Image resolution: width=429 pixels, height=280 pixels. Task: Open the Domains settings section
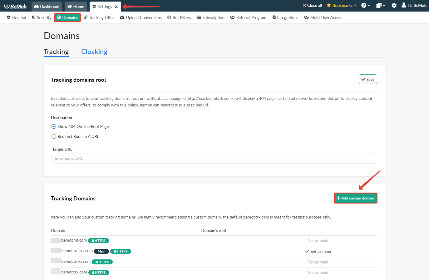(67, 17)
